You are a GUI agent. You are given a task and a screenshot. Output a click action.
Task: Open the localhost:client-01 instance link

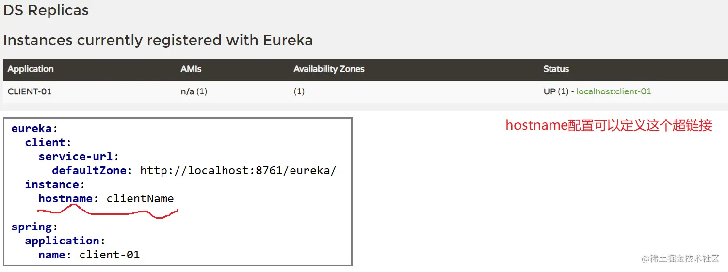point(614,91)
